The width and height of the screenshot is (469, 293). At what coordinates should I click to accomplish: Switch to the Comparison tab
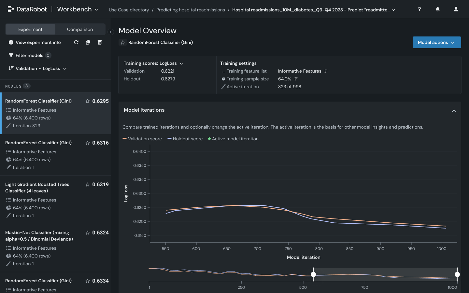80,29
